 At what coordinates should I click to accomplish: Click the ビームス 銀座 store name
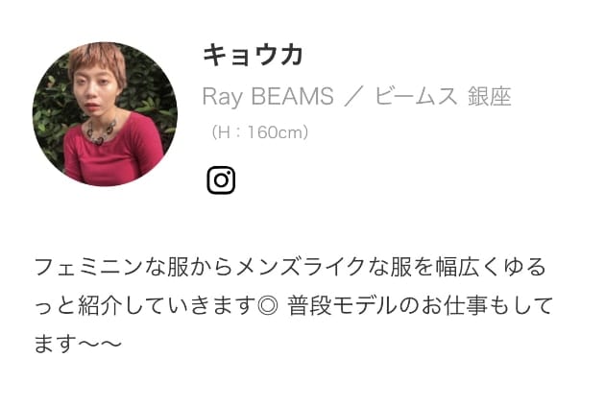click(443, 96)
